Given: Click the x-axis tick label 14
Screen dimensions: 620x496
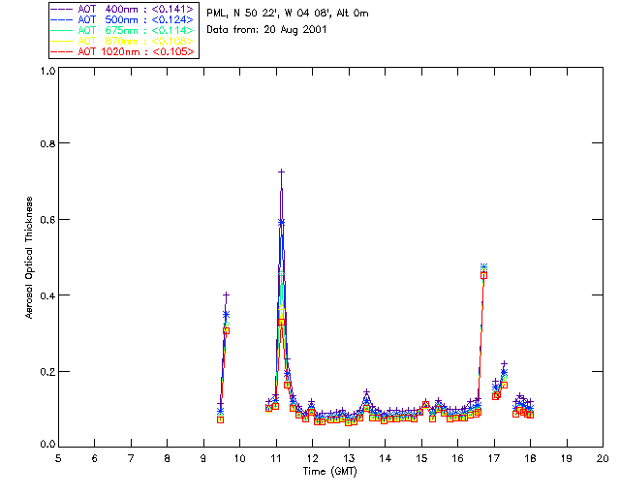Looking at the screenshot, I should [386, 458].
